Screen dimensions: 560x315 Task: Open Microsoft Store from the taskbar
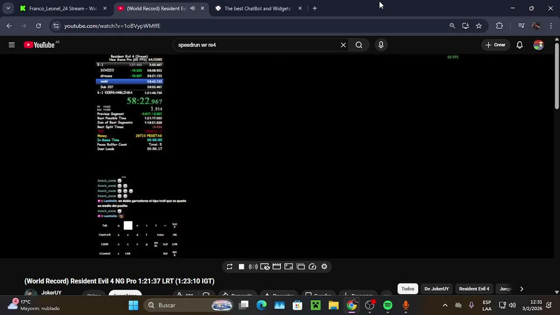[297, 305]
